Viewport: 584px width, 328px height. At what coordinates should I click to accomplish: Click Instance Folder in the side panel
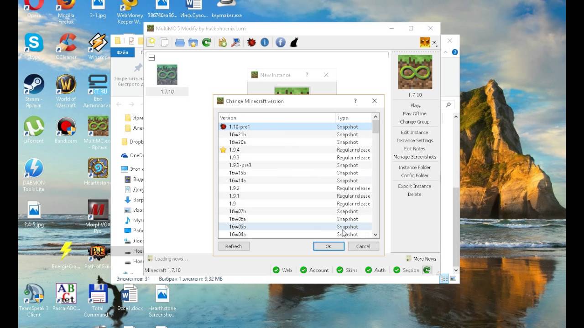pos(415,168)
